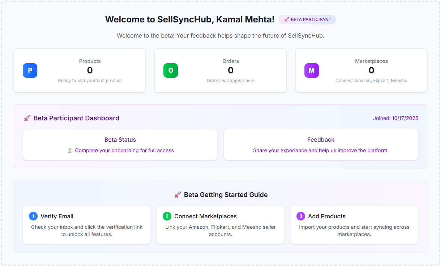Click the rocket icon beside Beta Participant Dashboard

(x=27, y=118)
